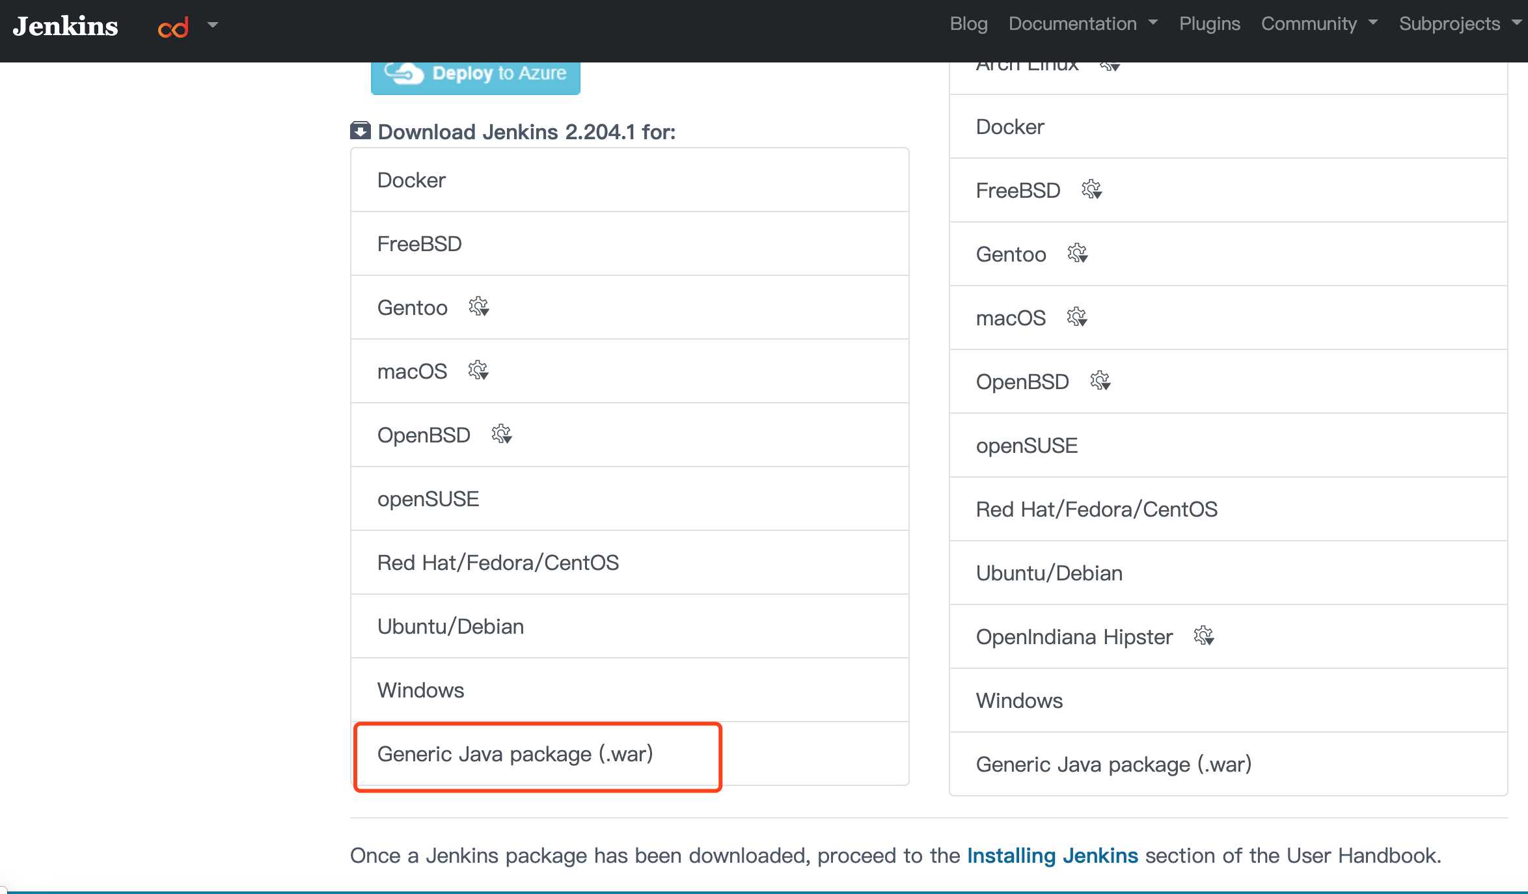1528x894 pixels.
Task: Select openSUSE in the right download list
Action: click(x=1229, y=446)
